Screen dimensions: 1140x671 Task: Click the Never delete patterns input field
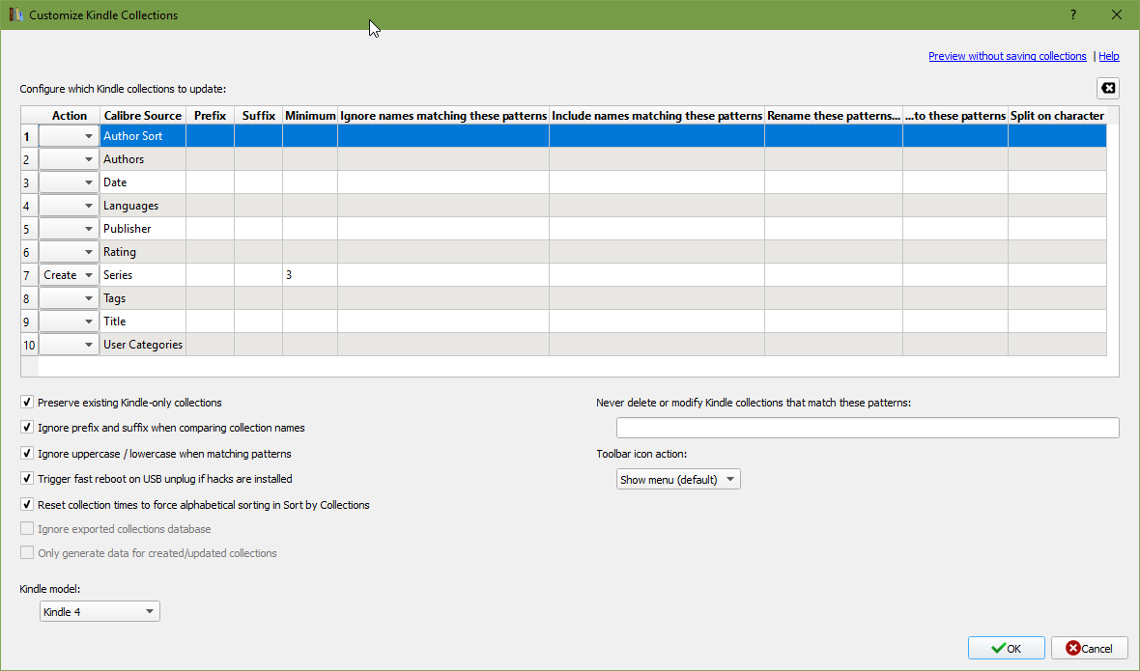[868, 428]
